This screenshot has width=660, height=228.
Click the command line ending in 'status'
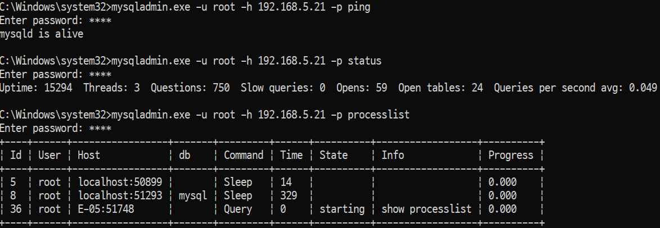coord(191,61)
